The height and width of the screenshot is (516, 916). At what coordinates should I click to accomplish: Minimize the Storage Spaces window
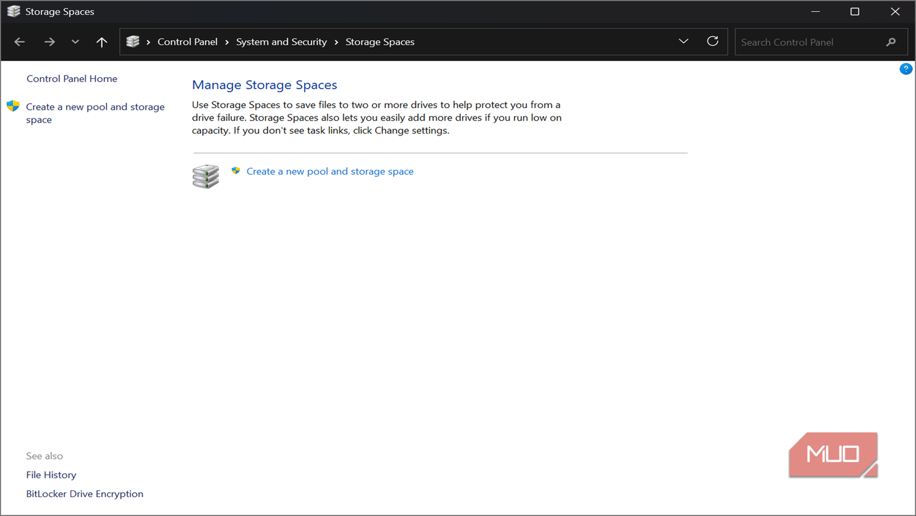815,12
